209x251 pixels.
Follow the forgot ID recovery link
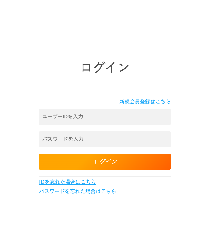point(67,182)
